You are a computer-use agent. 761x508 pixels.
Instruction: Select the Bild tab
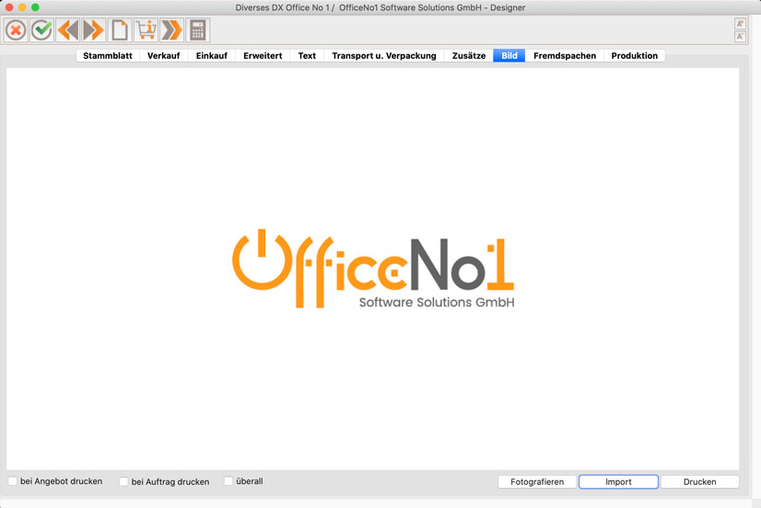(x=509, y=56)
